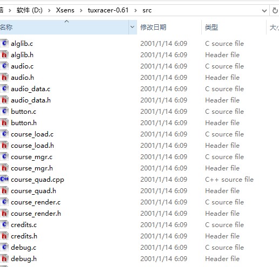Navigate to tuxracer-0.61 breadcrumb

(108, 10)
